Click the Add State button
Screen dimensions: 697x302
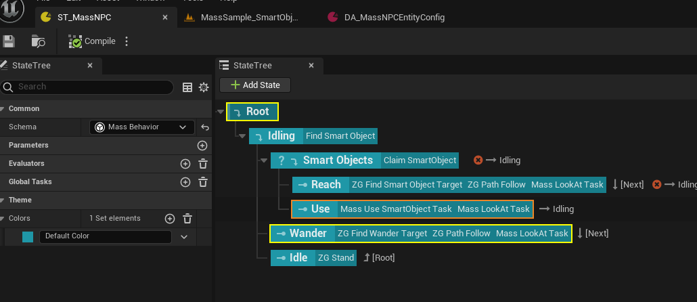click(255, 85)
